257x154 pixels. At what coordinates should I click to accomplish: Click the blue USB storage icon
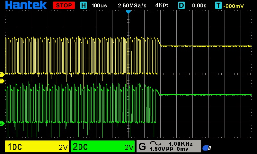pyautogui.click(x=207, y=148)
